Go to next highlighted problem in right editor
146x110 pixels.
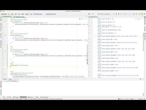tap(143, 19)
